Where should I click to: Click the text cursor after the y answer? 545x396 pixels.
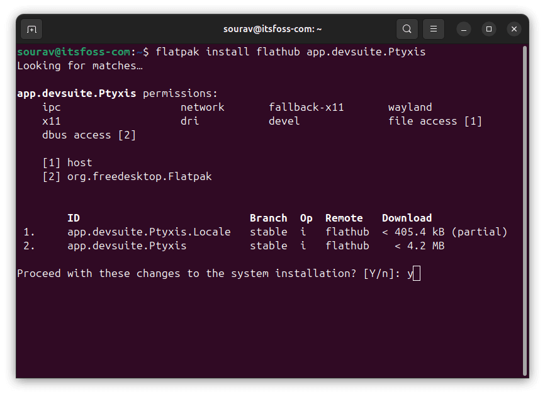tap(417, 273)
